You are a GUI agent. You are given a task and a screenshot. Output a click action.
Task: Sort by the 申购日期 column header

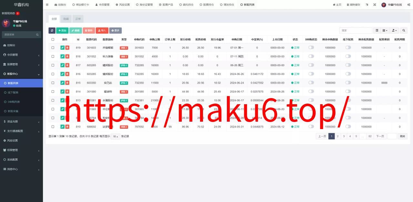(x=237, y=39)
